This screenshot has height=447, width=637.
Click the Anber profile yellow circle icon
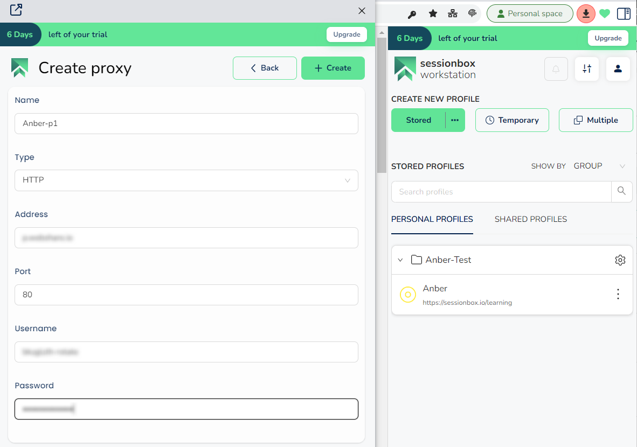tap(408, 295)
